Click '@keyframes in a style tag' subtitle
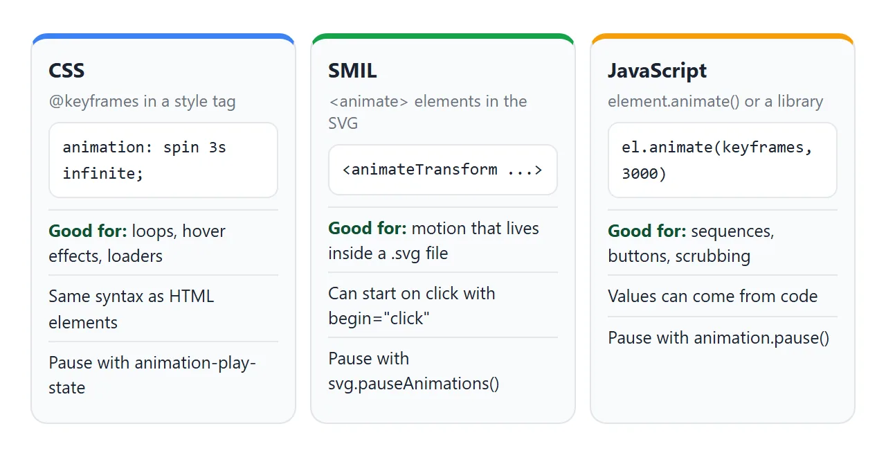Screen dimensions: 886x460 coord(142,102)
